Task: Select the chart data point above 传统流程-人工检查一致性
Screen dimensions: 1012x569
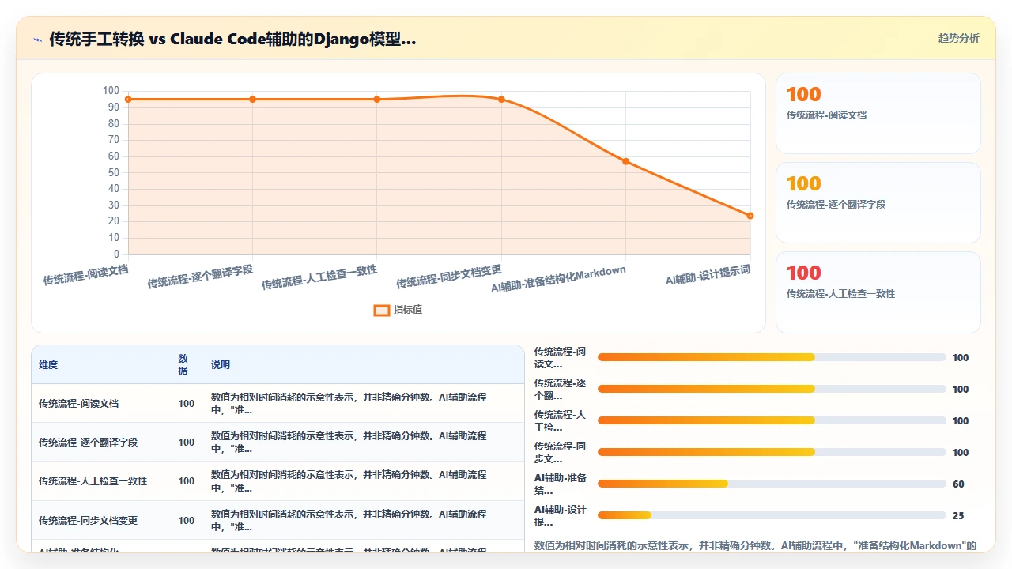Action: point(377,99)
